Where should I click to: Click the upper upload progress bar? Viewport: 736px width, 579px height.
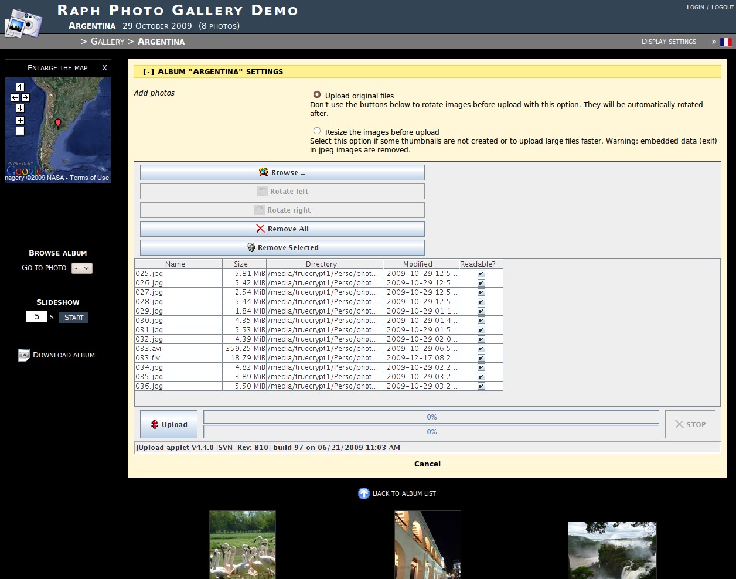point(431,417)
